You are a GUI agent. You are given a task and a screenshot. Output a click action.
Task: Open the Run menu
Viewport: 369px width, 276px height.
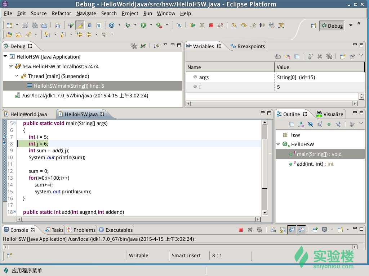coord(147,13)
